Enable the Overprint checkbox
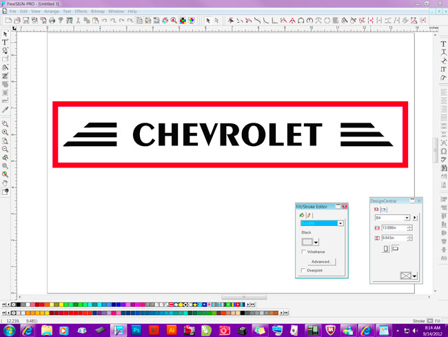 pos(304,271)
